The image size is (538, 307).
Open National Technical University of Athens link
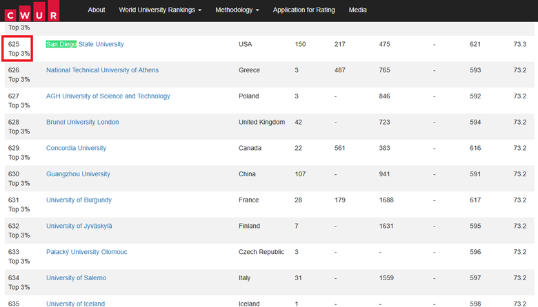(x=102, y=70)
